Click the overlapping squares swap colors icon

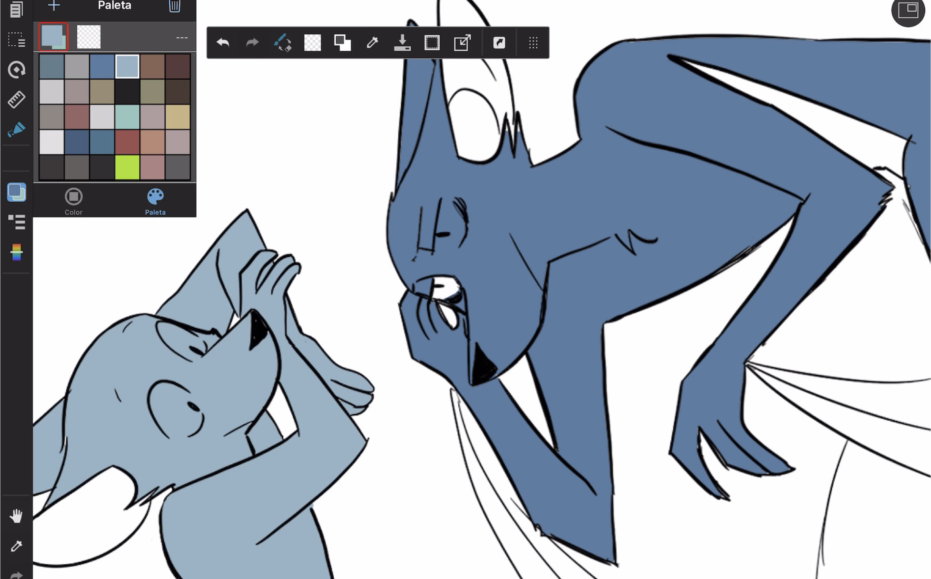(342, 43)
